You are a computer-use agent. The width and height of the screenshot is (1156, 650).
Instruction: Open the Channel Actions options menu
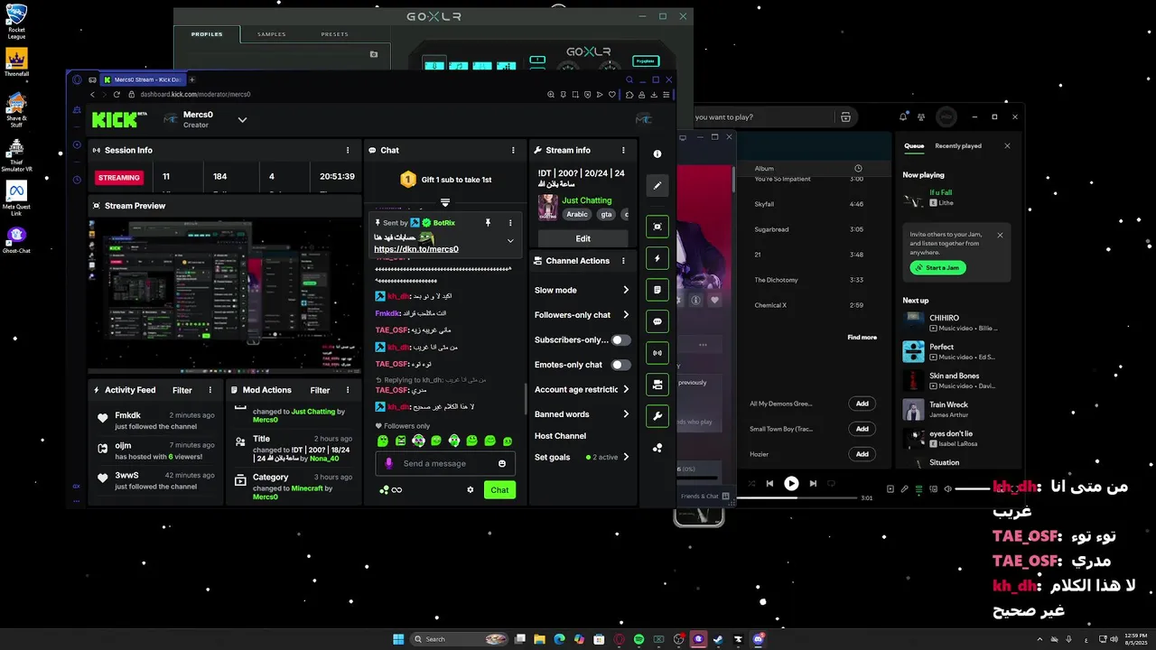(623, 261)
